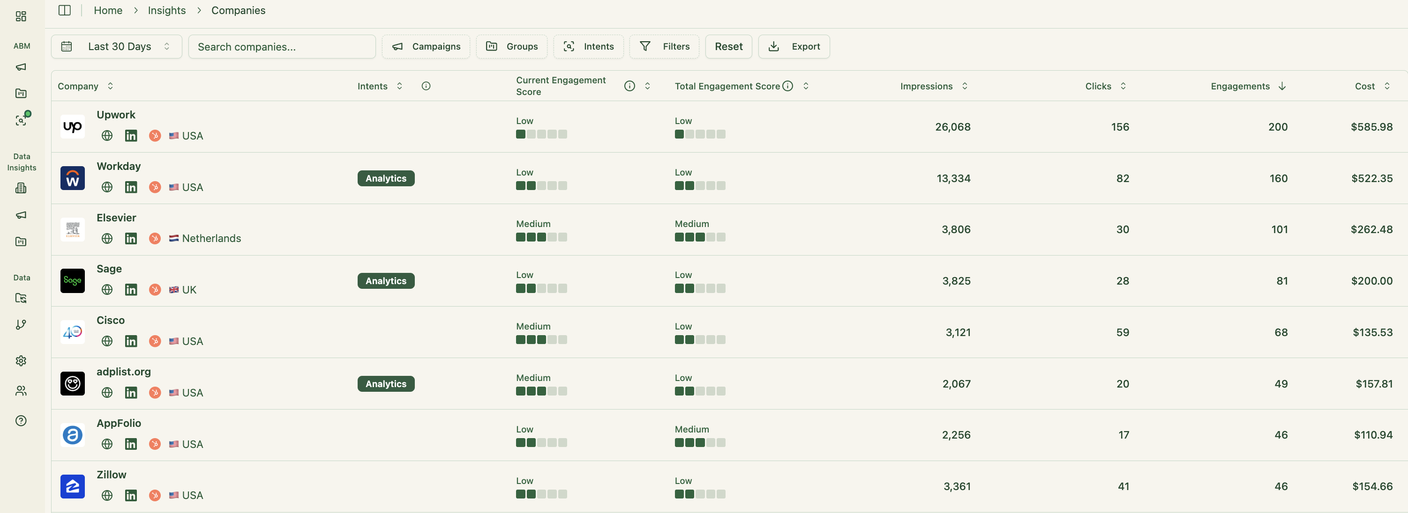Click the settings gear in sidebar
The width and height of the screenshot is (1408, 513).
21,361
